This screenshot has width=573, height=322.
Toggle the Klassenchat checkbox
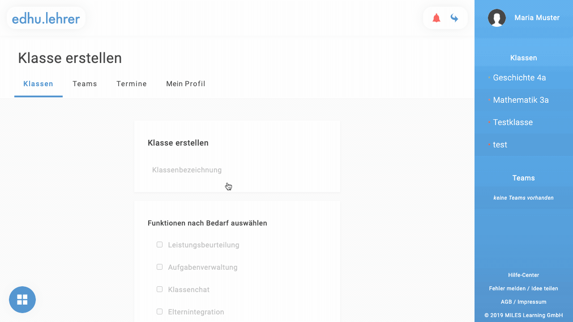tap(159, 289)
